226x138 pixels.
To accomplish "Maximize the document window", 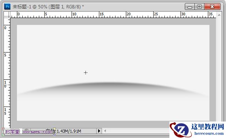I will pos(199,7).
